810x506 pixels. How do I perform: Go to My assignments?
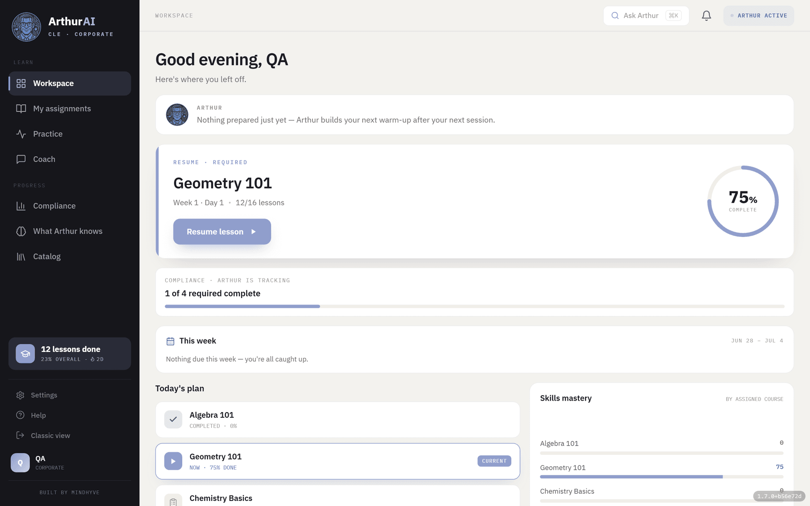click(x=69, y=109)
